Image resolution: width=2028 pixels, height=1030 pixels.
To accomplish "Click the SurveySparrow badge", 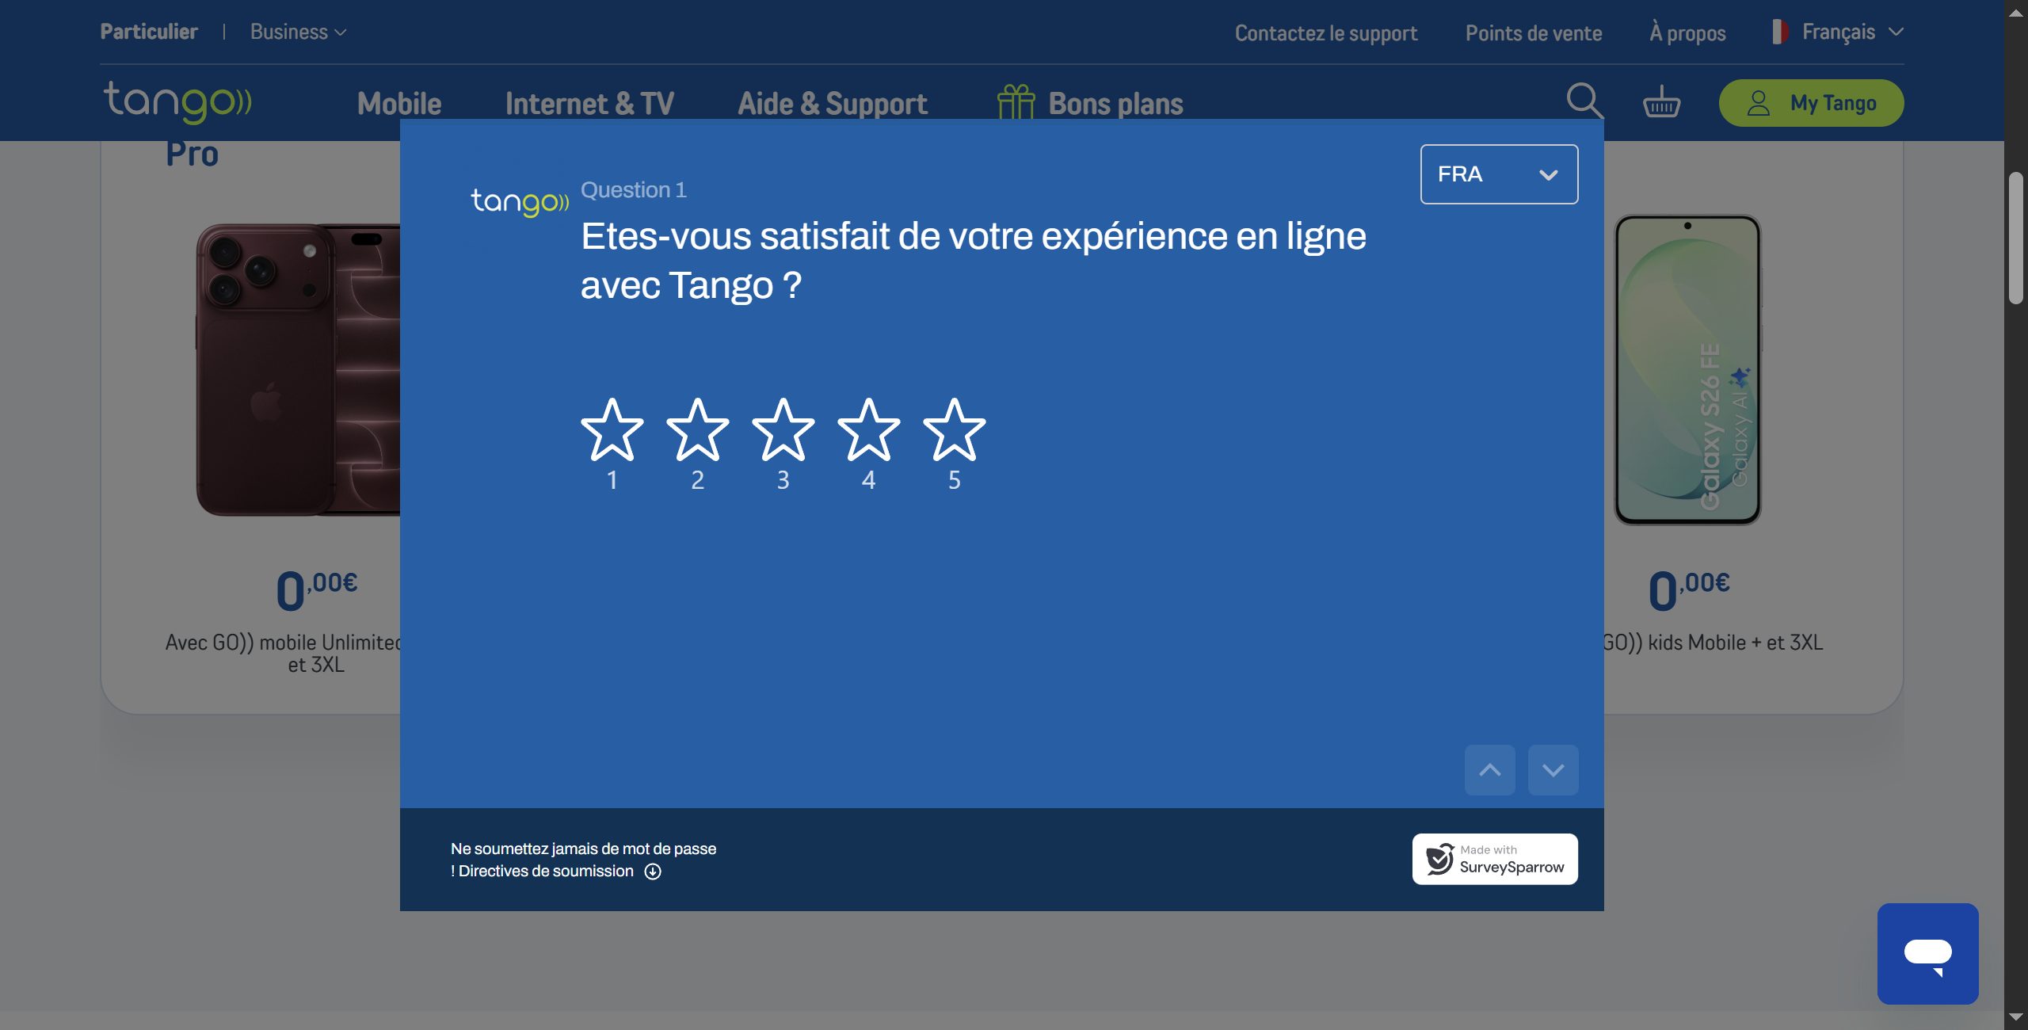I will pyautogui.click(x=1495, y=859).
